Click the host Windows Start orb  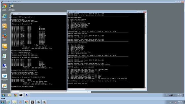click(3, 102)
